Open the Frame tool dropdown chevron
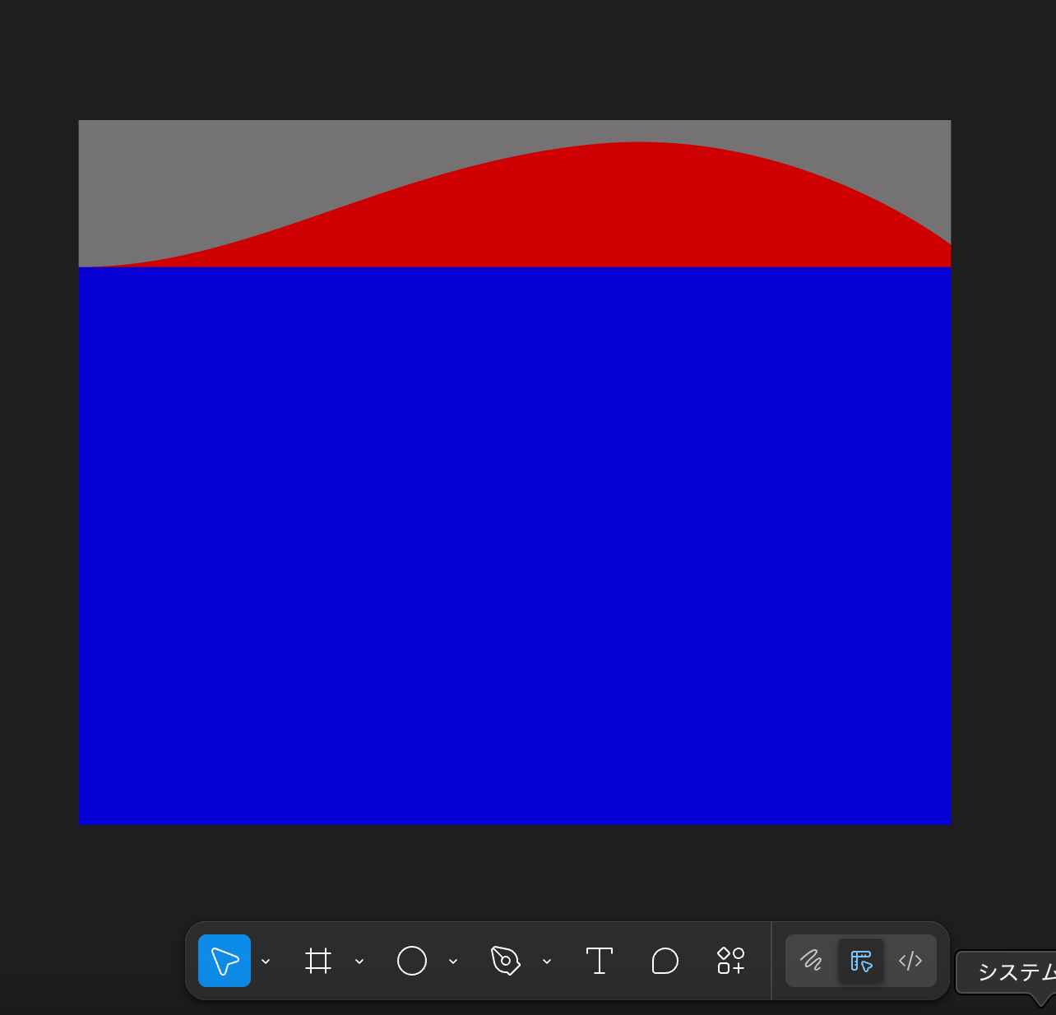This screenshot has width=1056, height=1015. pyautogui.click(x=359, y=961)
